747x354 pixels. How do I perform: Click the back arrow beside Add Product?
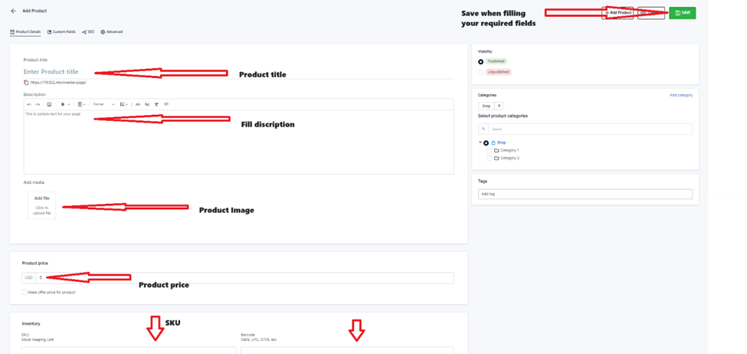[x=13, y=11]
